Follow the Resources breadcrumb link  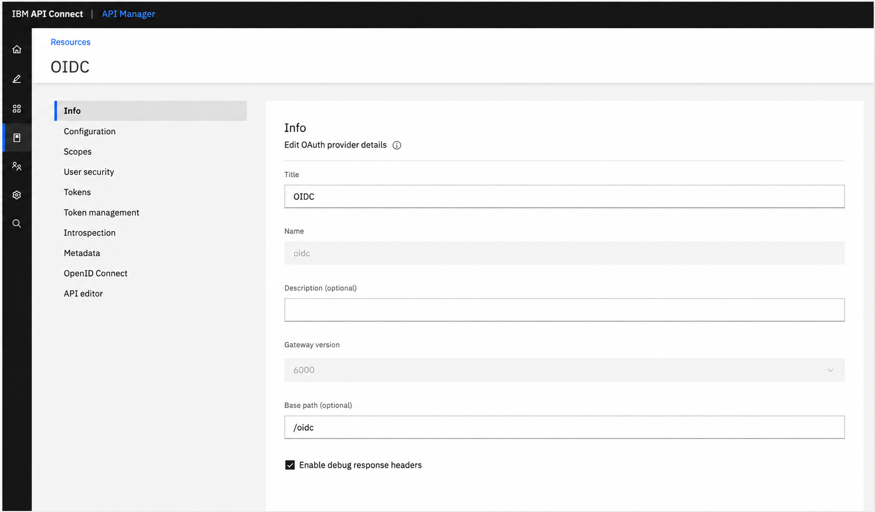[70, 42]
